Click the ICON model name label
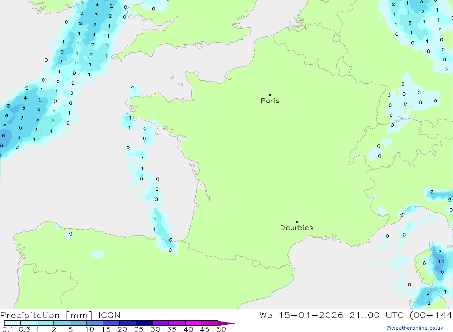The image size is (453, 332). pyautogui.click(x=109, y=315)
